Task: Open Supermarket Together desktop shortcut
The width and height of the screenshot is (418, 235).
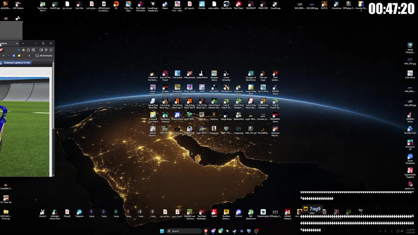Action: pyautogui.click(x=410, y=173)
